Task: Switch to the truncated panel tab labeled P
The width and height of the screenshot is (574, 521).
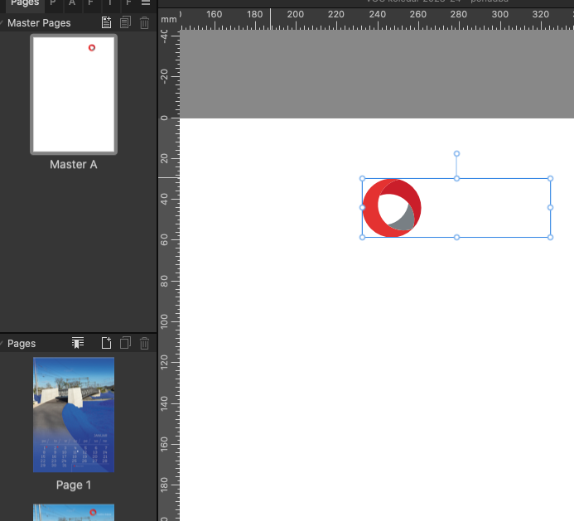Action: click(x=53, y=3)
